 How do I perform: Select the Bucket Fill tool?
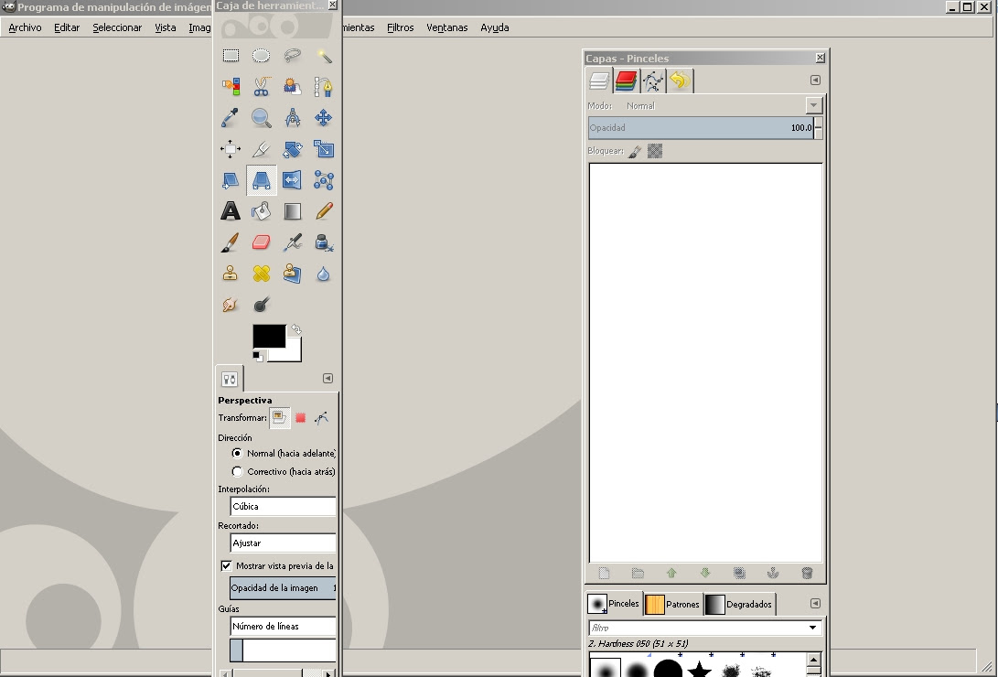[261, 211]
